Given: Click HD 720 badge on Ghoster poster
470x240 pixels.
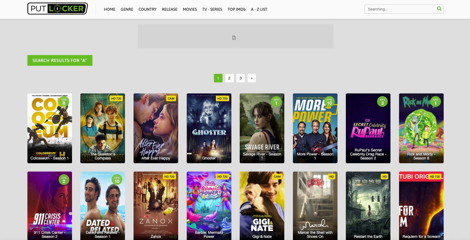Looking at the screenshot, I should 223,99.
